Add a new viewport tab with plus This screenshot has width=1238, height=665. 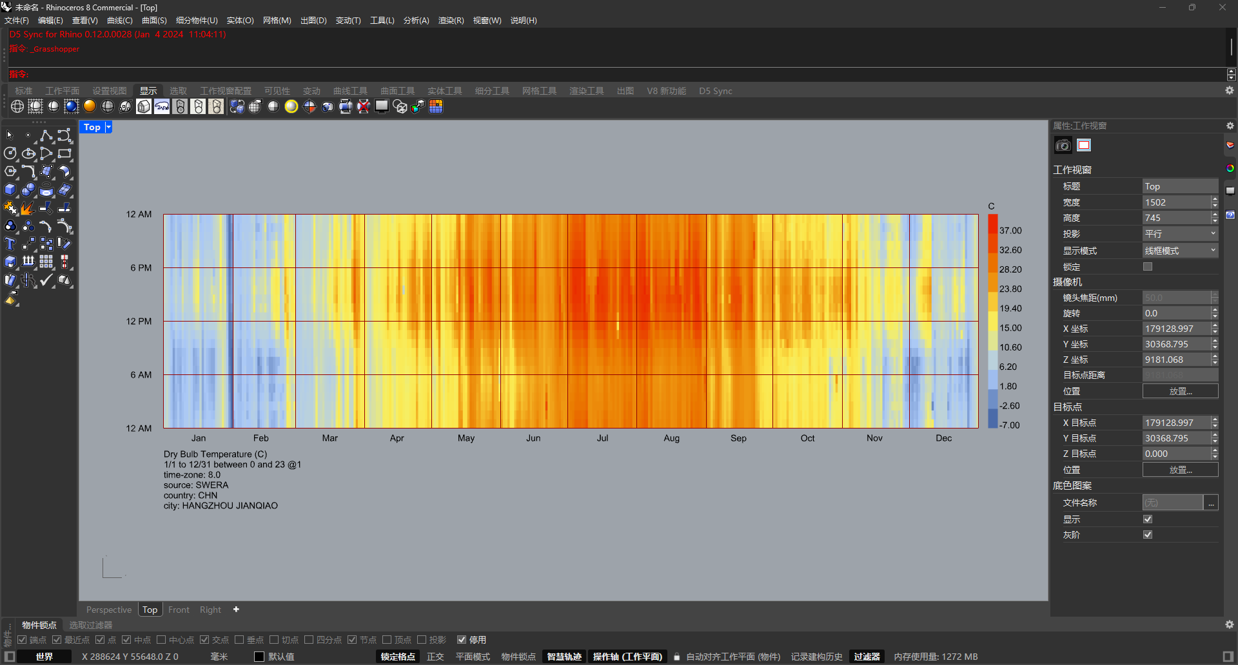tap(236, 610)
